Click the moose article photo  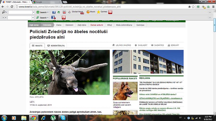pyautogui.click(x=70, y=72)
